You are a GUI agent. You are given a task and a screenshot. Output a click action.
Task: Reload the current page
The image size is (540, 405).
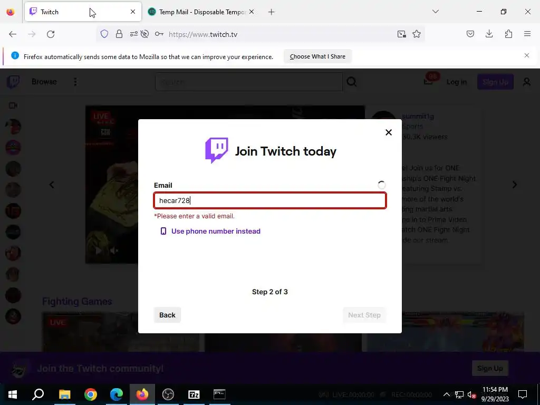[51, 34]
